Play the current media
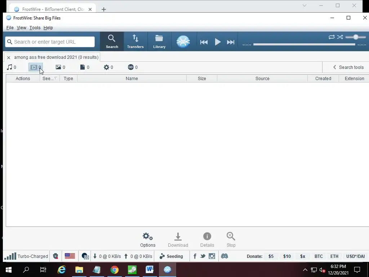The width and height of the screenshot is (369, 277). [x=218, y=42]
